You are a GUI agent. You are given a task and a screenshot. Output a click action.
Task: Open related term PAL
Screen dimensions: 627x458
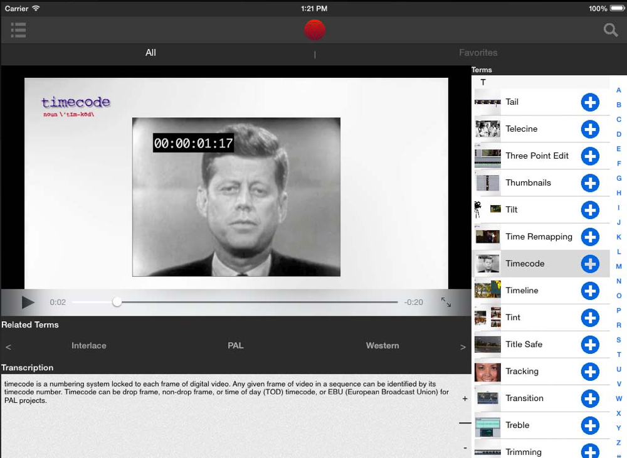tap(236, 346)
